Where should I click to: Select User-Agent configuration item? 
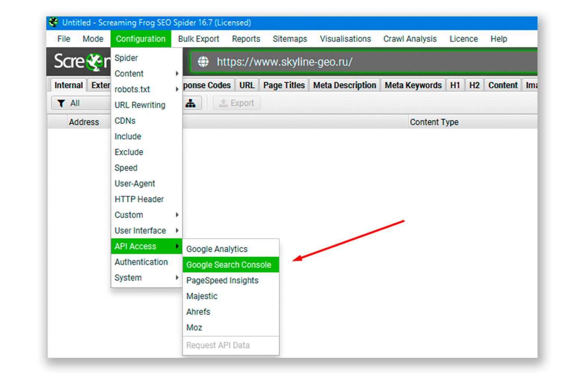tap(147, 183)
